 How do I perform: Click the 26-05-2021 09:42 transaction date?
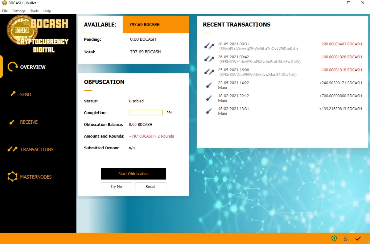click(233, 57)
